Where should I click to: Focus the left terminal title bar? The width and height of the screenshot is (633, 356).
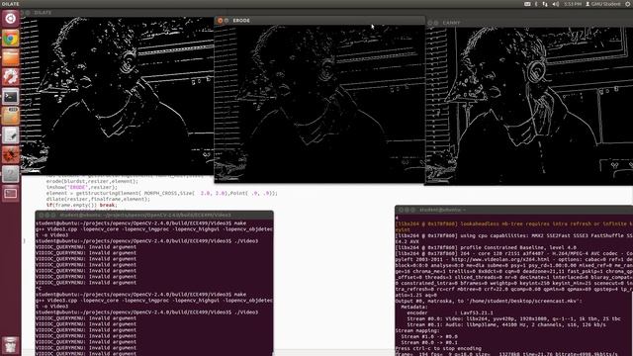click(x=154, y=216)
